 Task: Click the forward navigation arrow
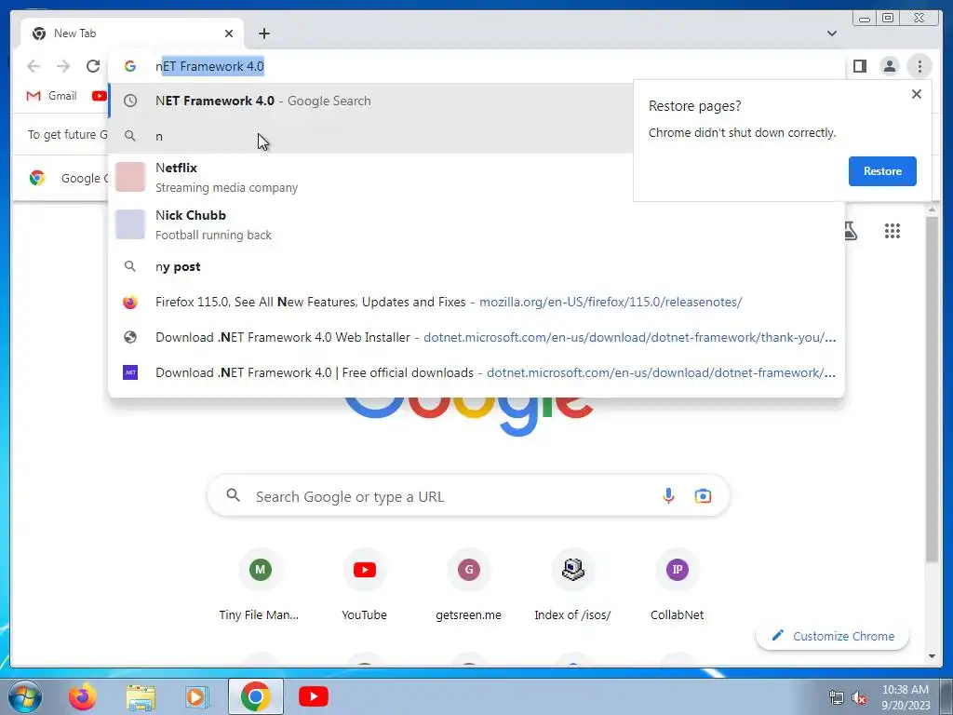click(x=63, y=66)
